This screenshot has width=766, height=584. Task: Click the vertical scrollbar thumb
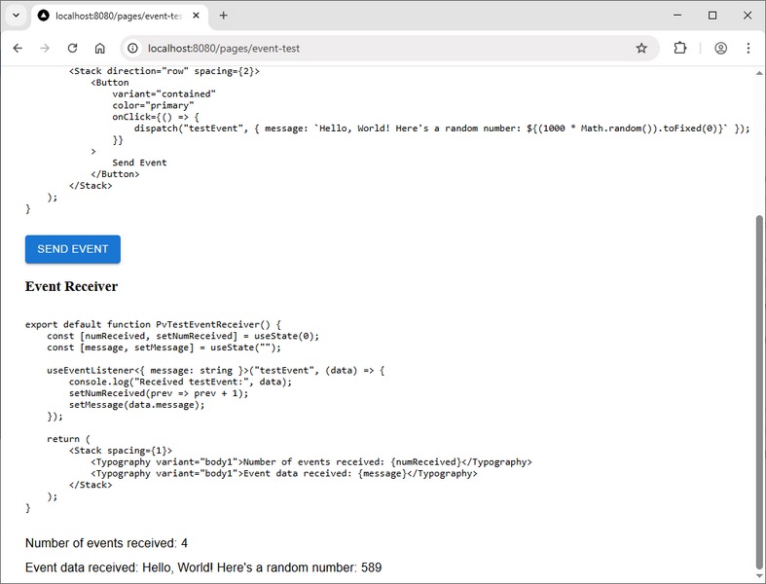759,389
